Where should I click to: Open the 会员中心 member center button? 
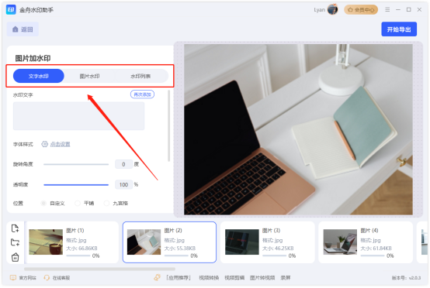(x=361, y=10)
